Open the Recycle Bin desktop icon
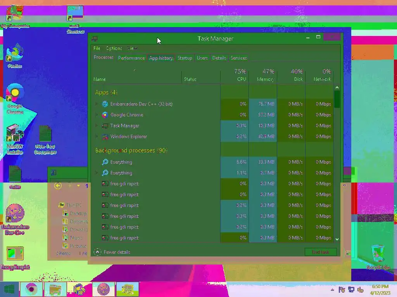Screen dimensions: 397x297 pyautogui.click(x=378, y=257)
